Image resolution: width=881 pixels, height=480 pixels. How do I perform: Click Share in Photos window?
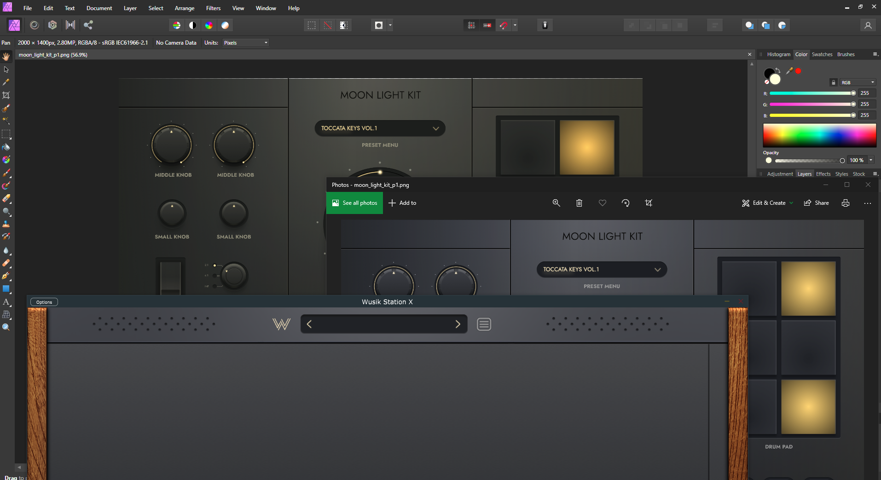[x=816, y=203]
